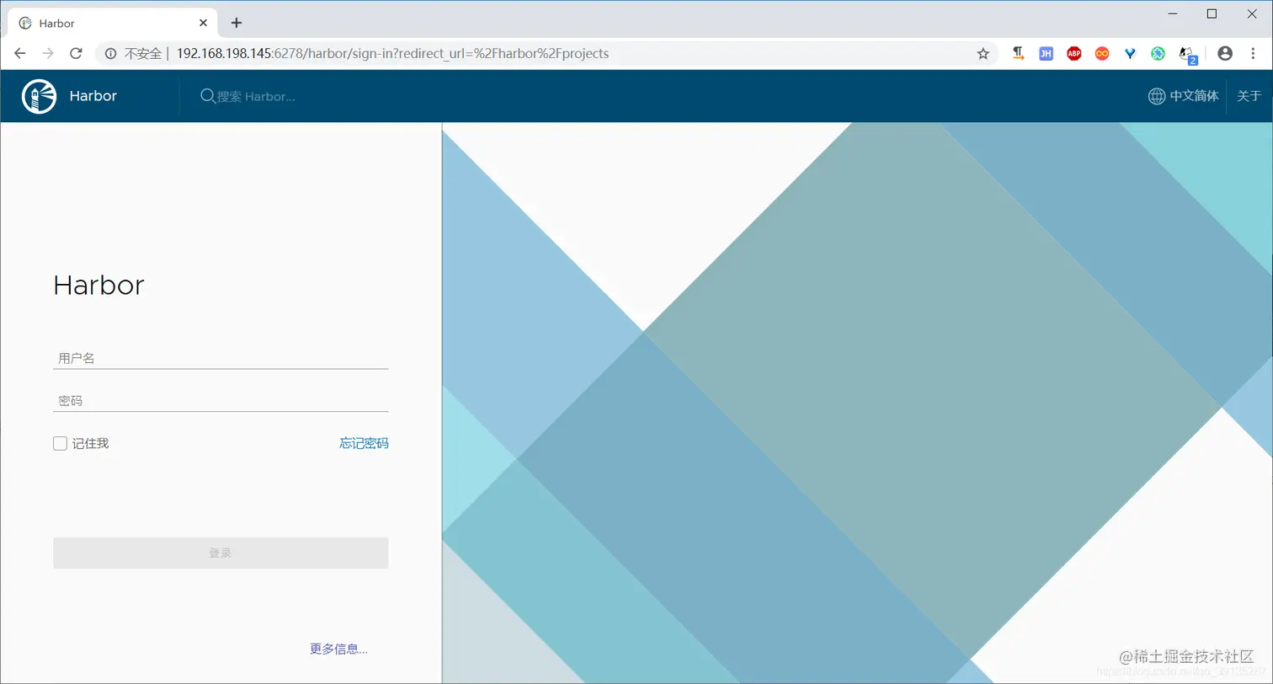Click the Harbor lighthouse logo icon
Viewport: 1273px width, 684px height.
pyautogui.click(x=39, y=96)
